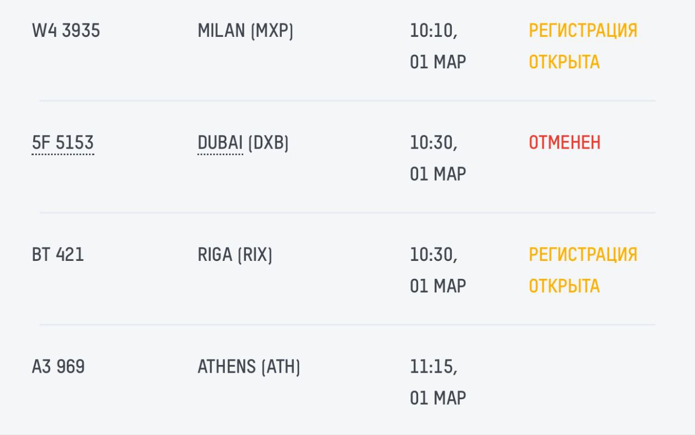
Task: Click the date in the Riga row
Action: (438, 286)
